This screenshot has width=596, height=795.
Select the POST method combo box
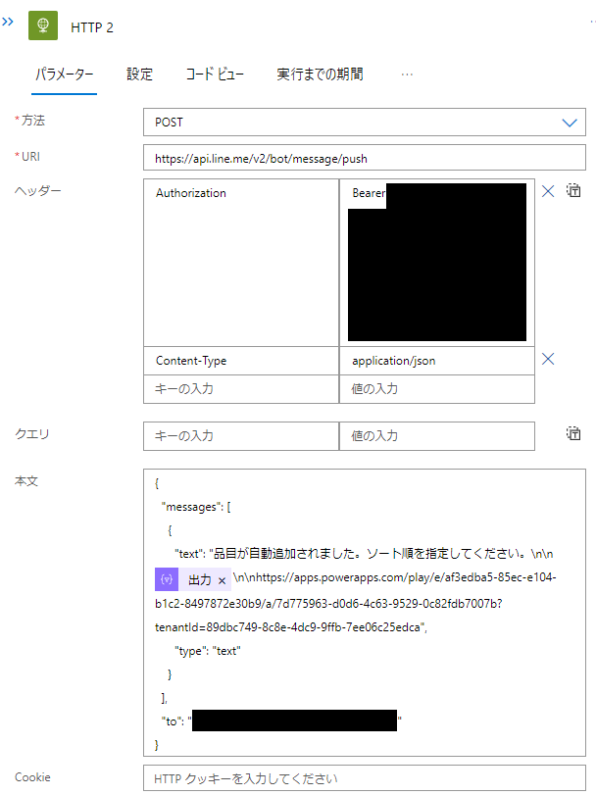[365, 123]
